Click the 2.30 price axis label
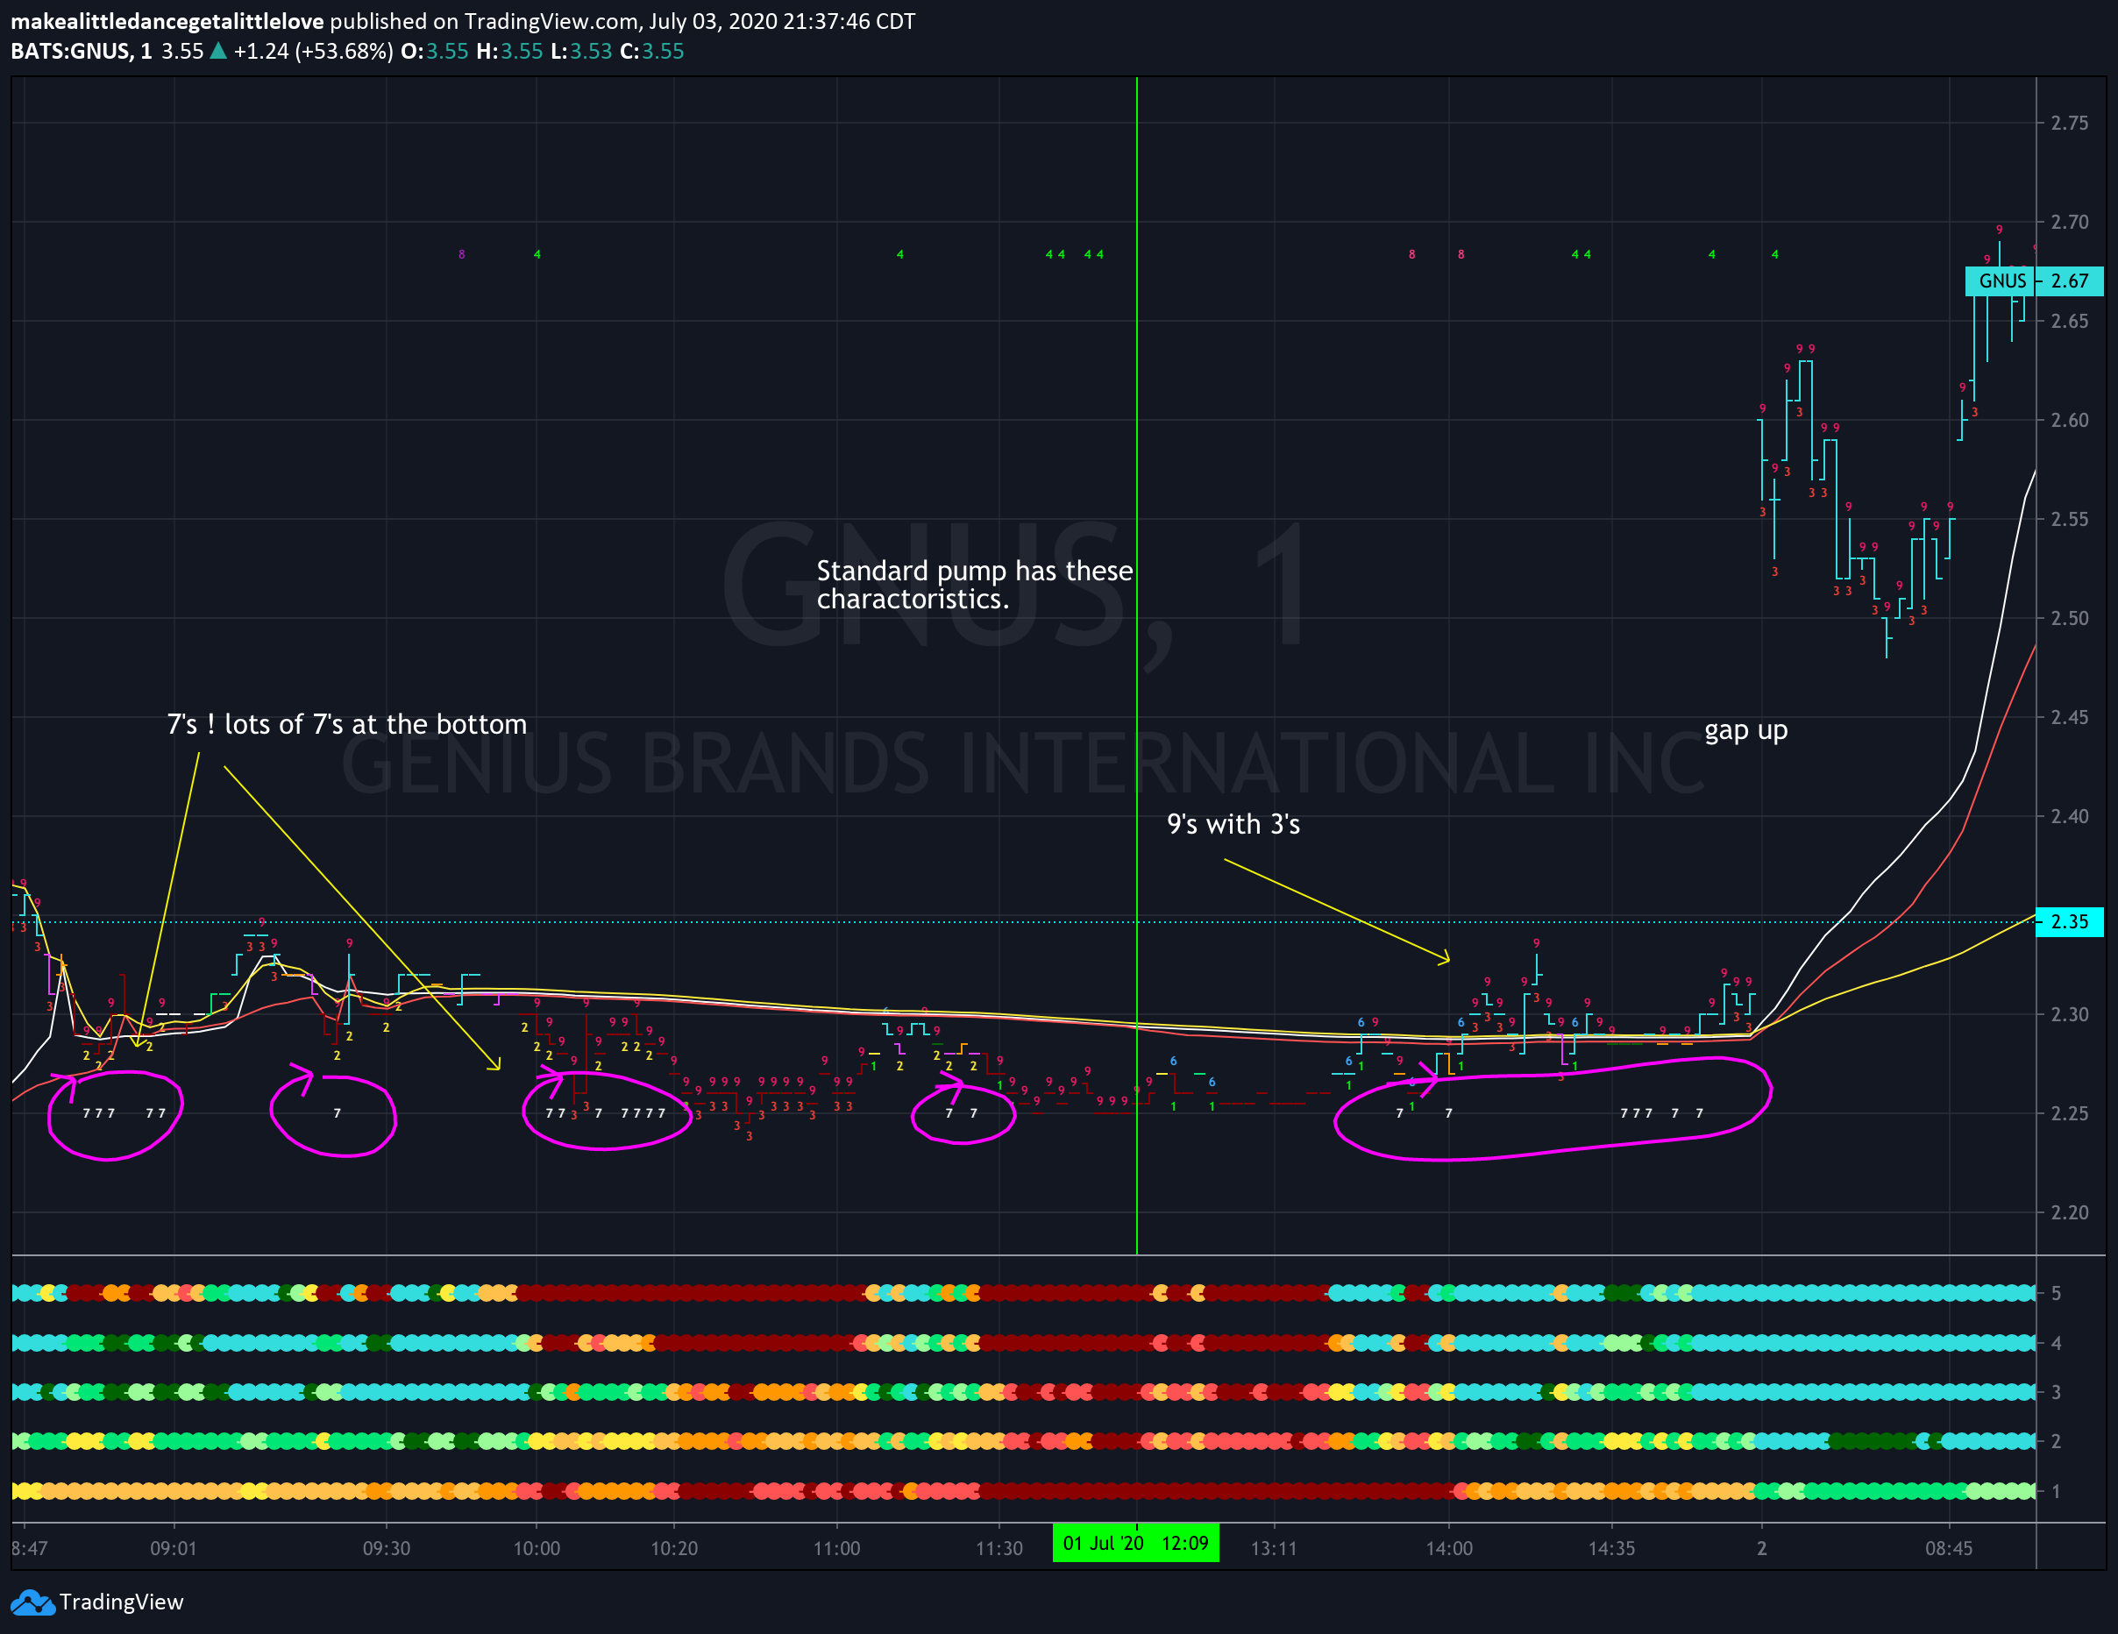 click(2070, 1014)
